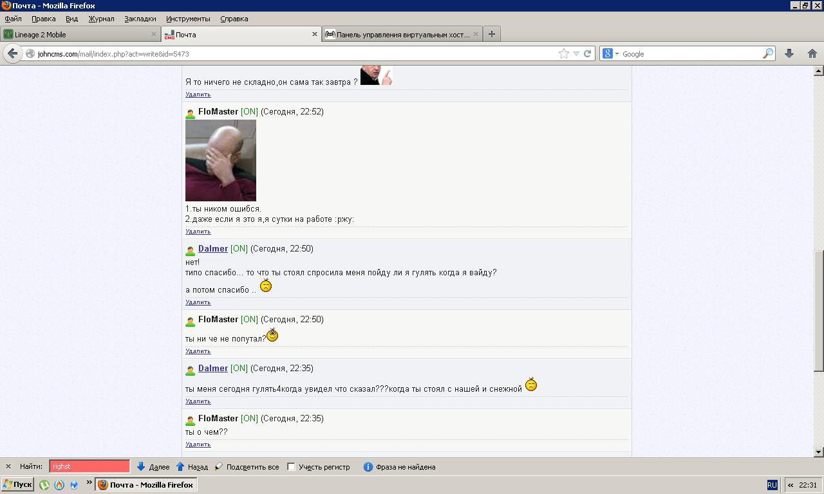Screen dimensions: 824x494
Task: Click the Google search input field
Action: (x=690, y=54)
